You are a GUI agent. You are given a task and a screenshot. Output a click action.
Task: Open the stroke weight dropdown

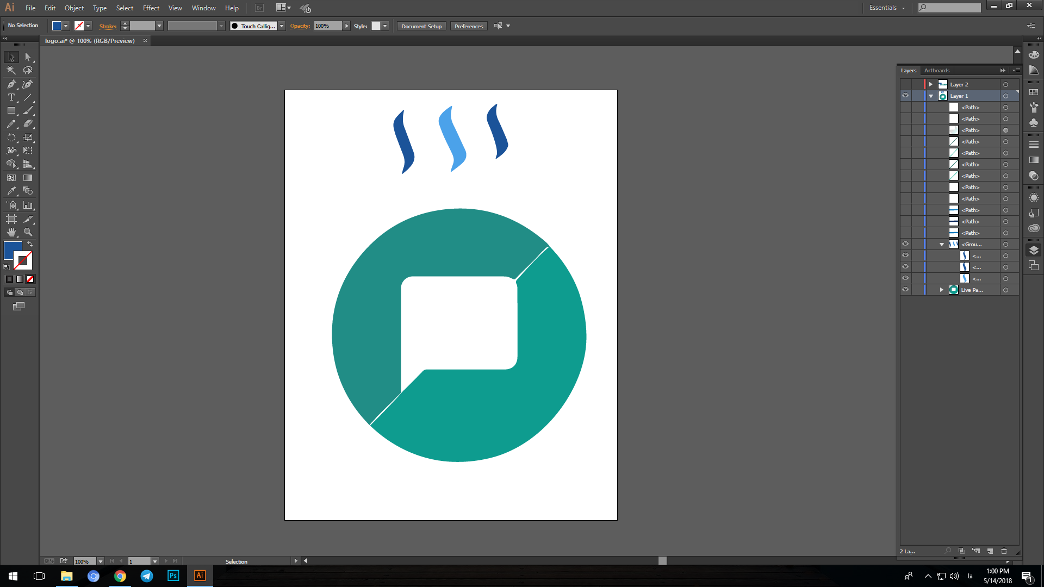(159, 26)
